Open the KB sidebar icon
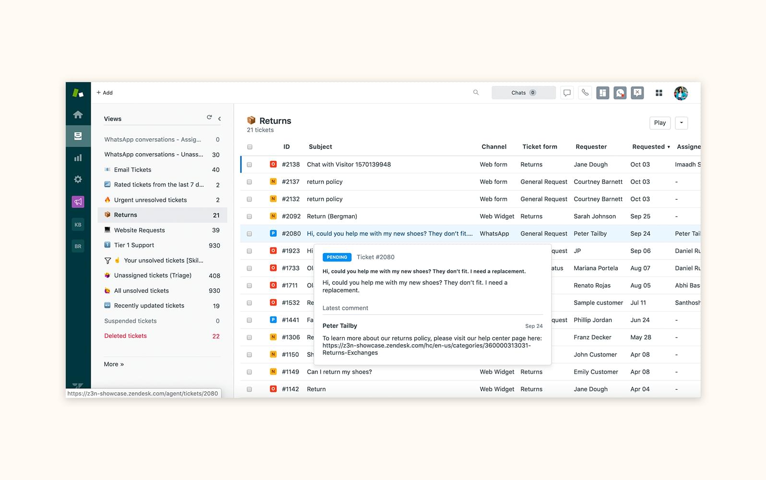 pyautogui.click(x=78, y=225)
